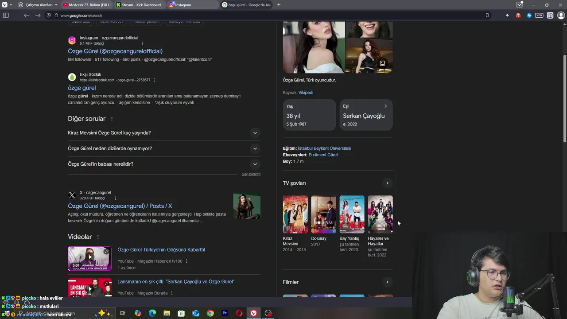Launch Copilot from the taskbar
The height and width of the screenshot is (319, 567).
[138, 313]
